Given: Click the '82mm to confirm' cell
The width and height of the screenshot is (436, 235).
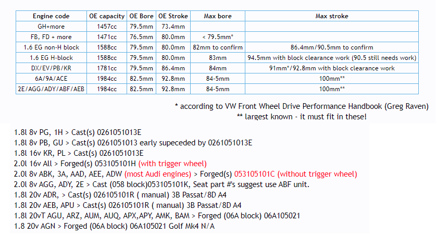Looking at the screenshot, I should [218, 47].
